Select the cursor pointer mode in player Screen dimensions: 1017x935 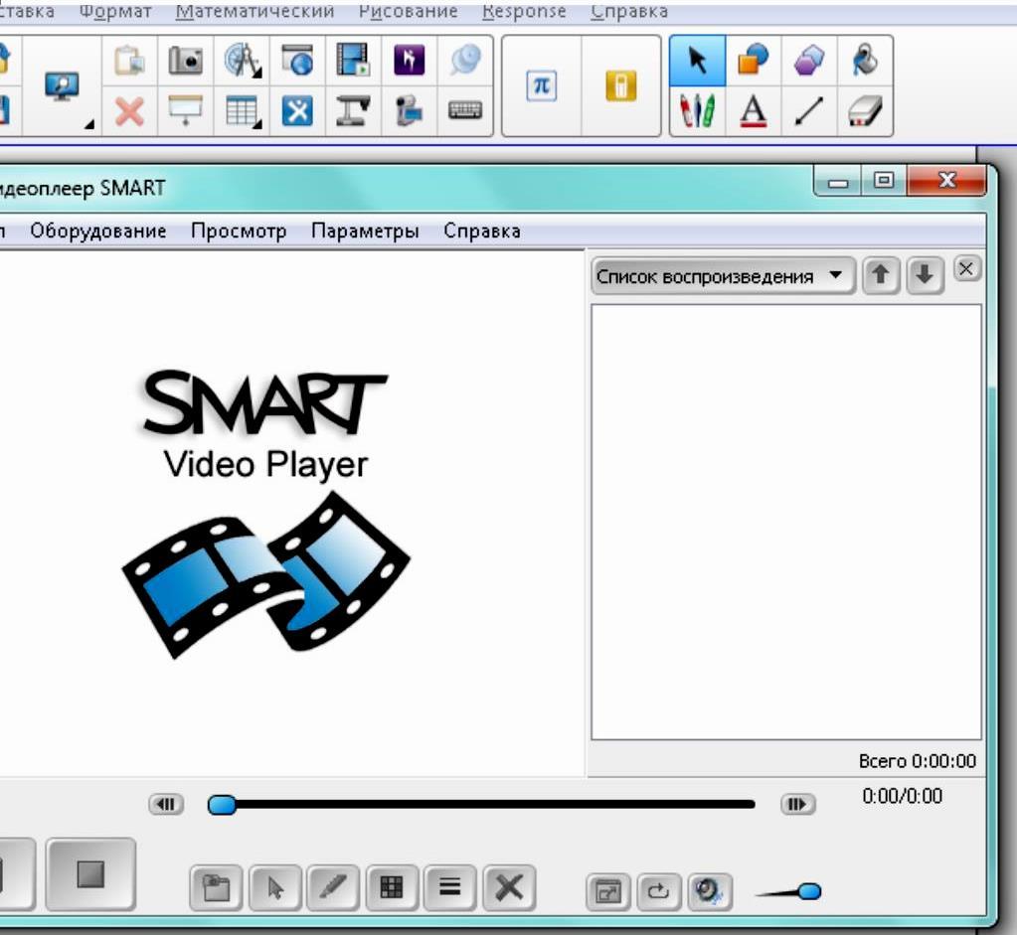pos(275,887)
